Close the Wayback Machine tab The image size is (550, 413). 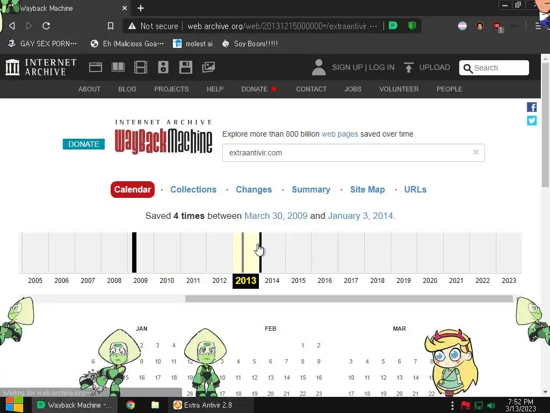pos(125,8)
